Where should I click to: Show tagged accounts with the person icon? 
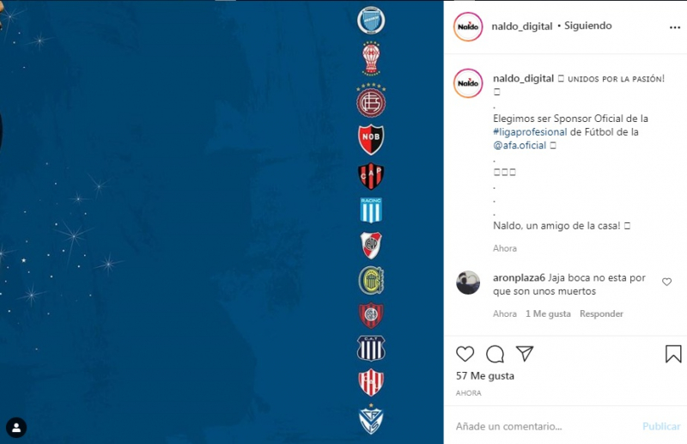(16, 428)
